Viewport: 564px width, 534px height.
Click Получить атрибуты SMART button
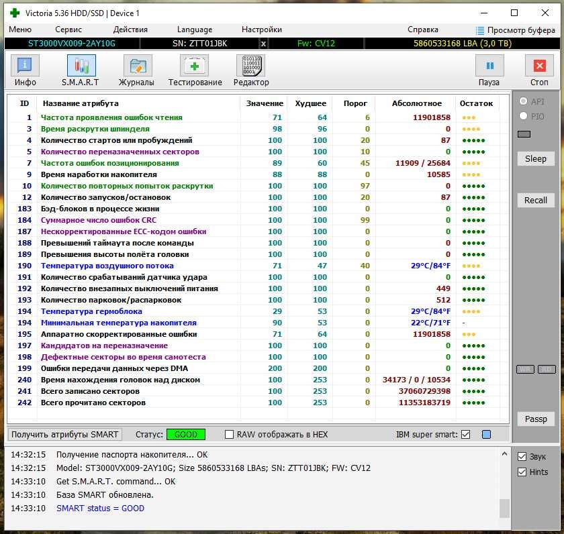pos(64,435)
